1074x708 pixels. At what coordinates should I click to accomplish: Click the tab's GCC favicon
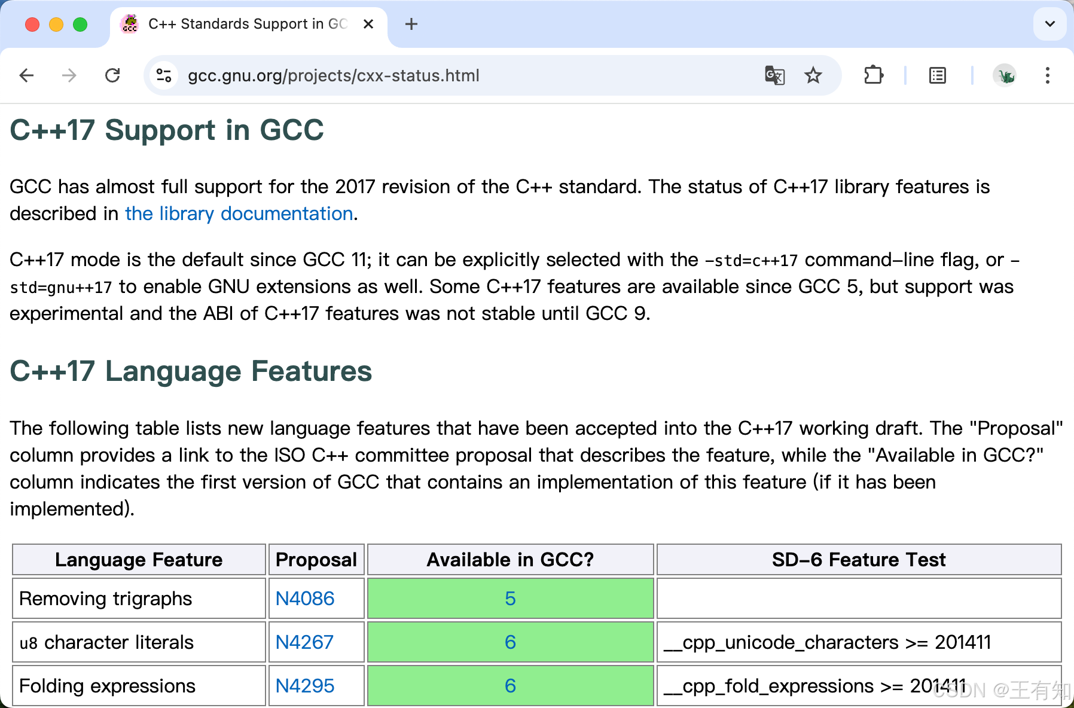click(130, 24)
